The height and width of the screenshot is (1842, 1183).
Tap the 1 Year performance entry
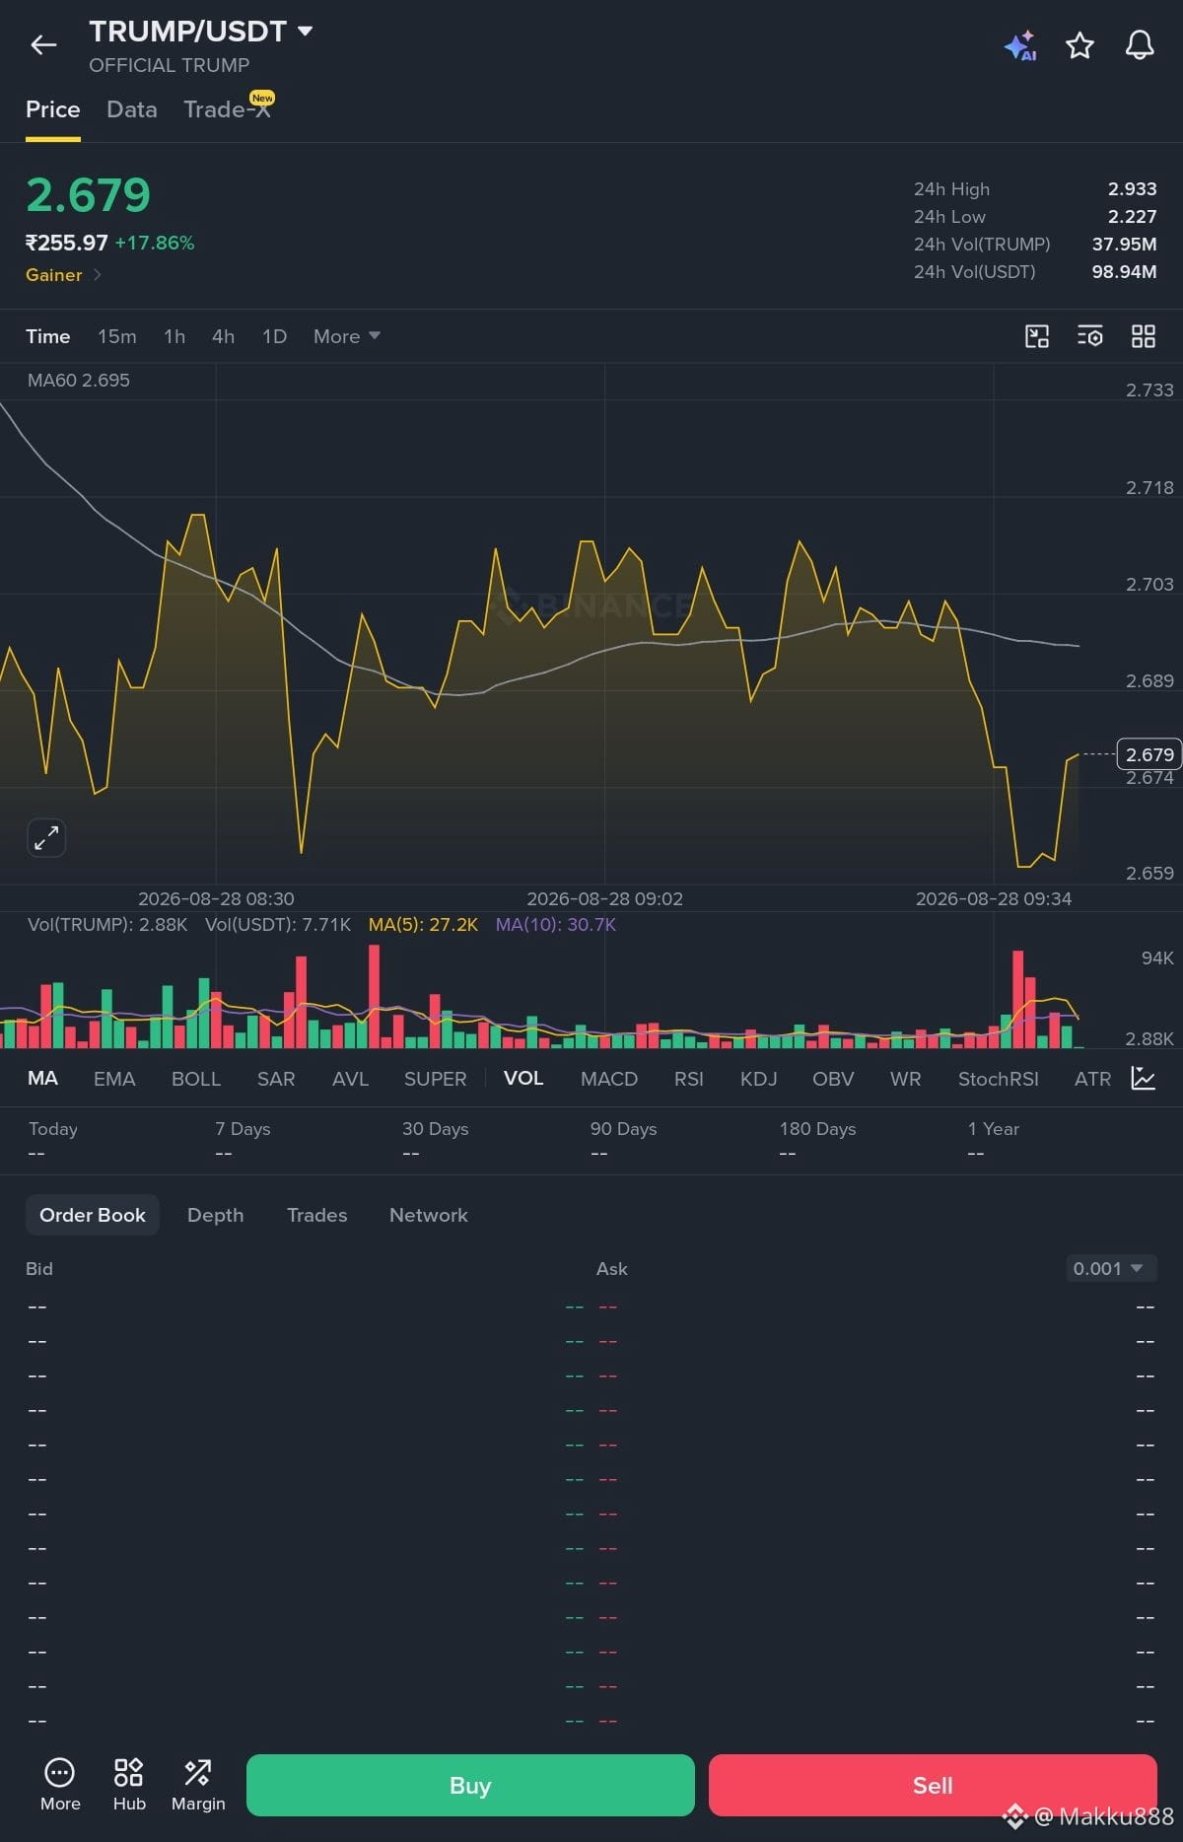click(x=994, y=1140)
